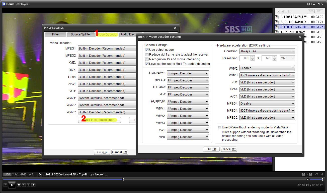The width and height of the screenshot is (327, 193).
Task: Move playlist item to bottom
Action: [290, 11]
